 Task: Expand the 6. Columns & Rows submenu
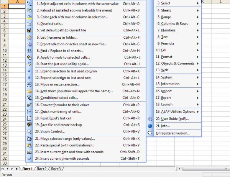177,24
